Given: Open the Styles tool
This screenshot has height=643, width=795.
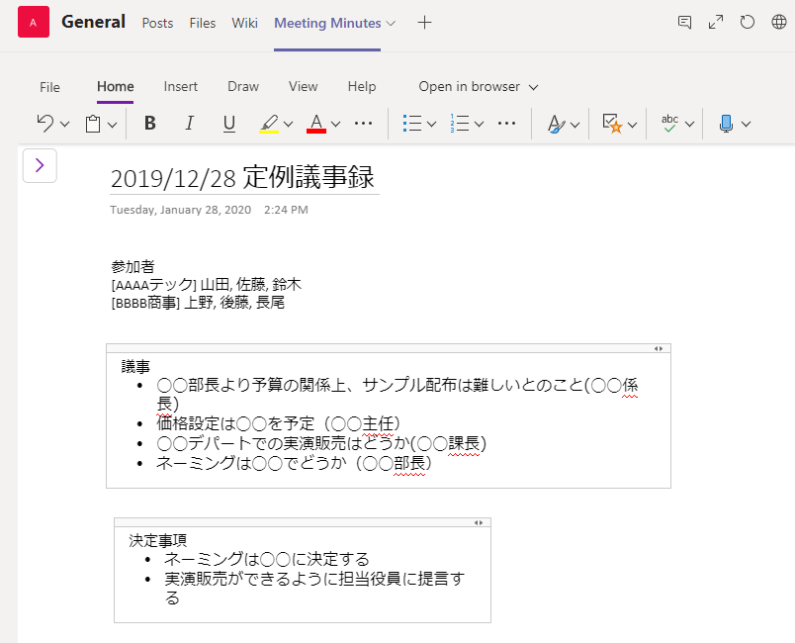Looking at the screenshot, I should 556,124.
